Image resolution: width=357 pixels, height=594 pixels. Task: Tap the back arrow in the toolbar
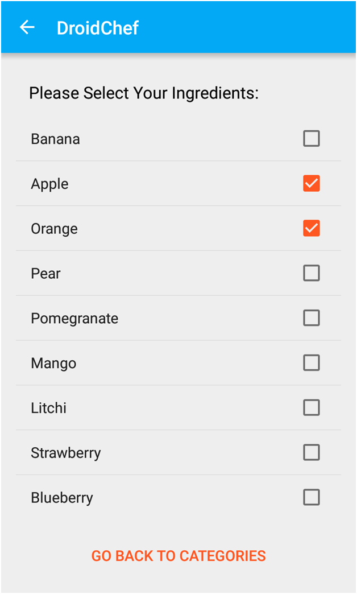[27, 27]
